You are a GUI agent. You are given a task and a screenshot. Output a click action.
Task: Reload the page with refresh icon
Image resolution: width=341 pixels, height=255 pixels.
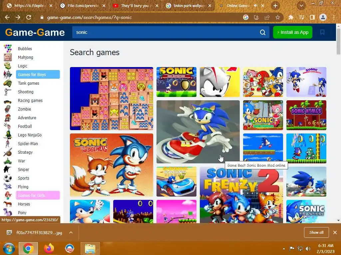[x=29, y=17]
